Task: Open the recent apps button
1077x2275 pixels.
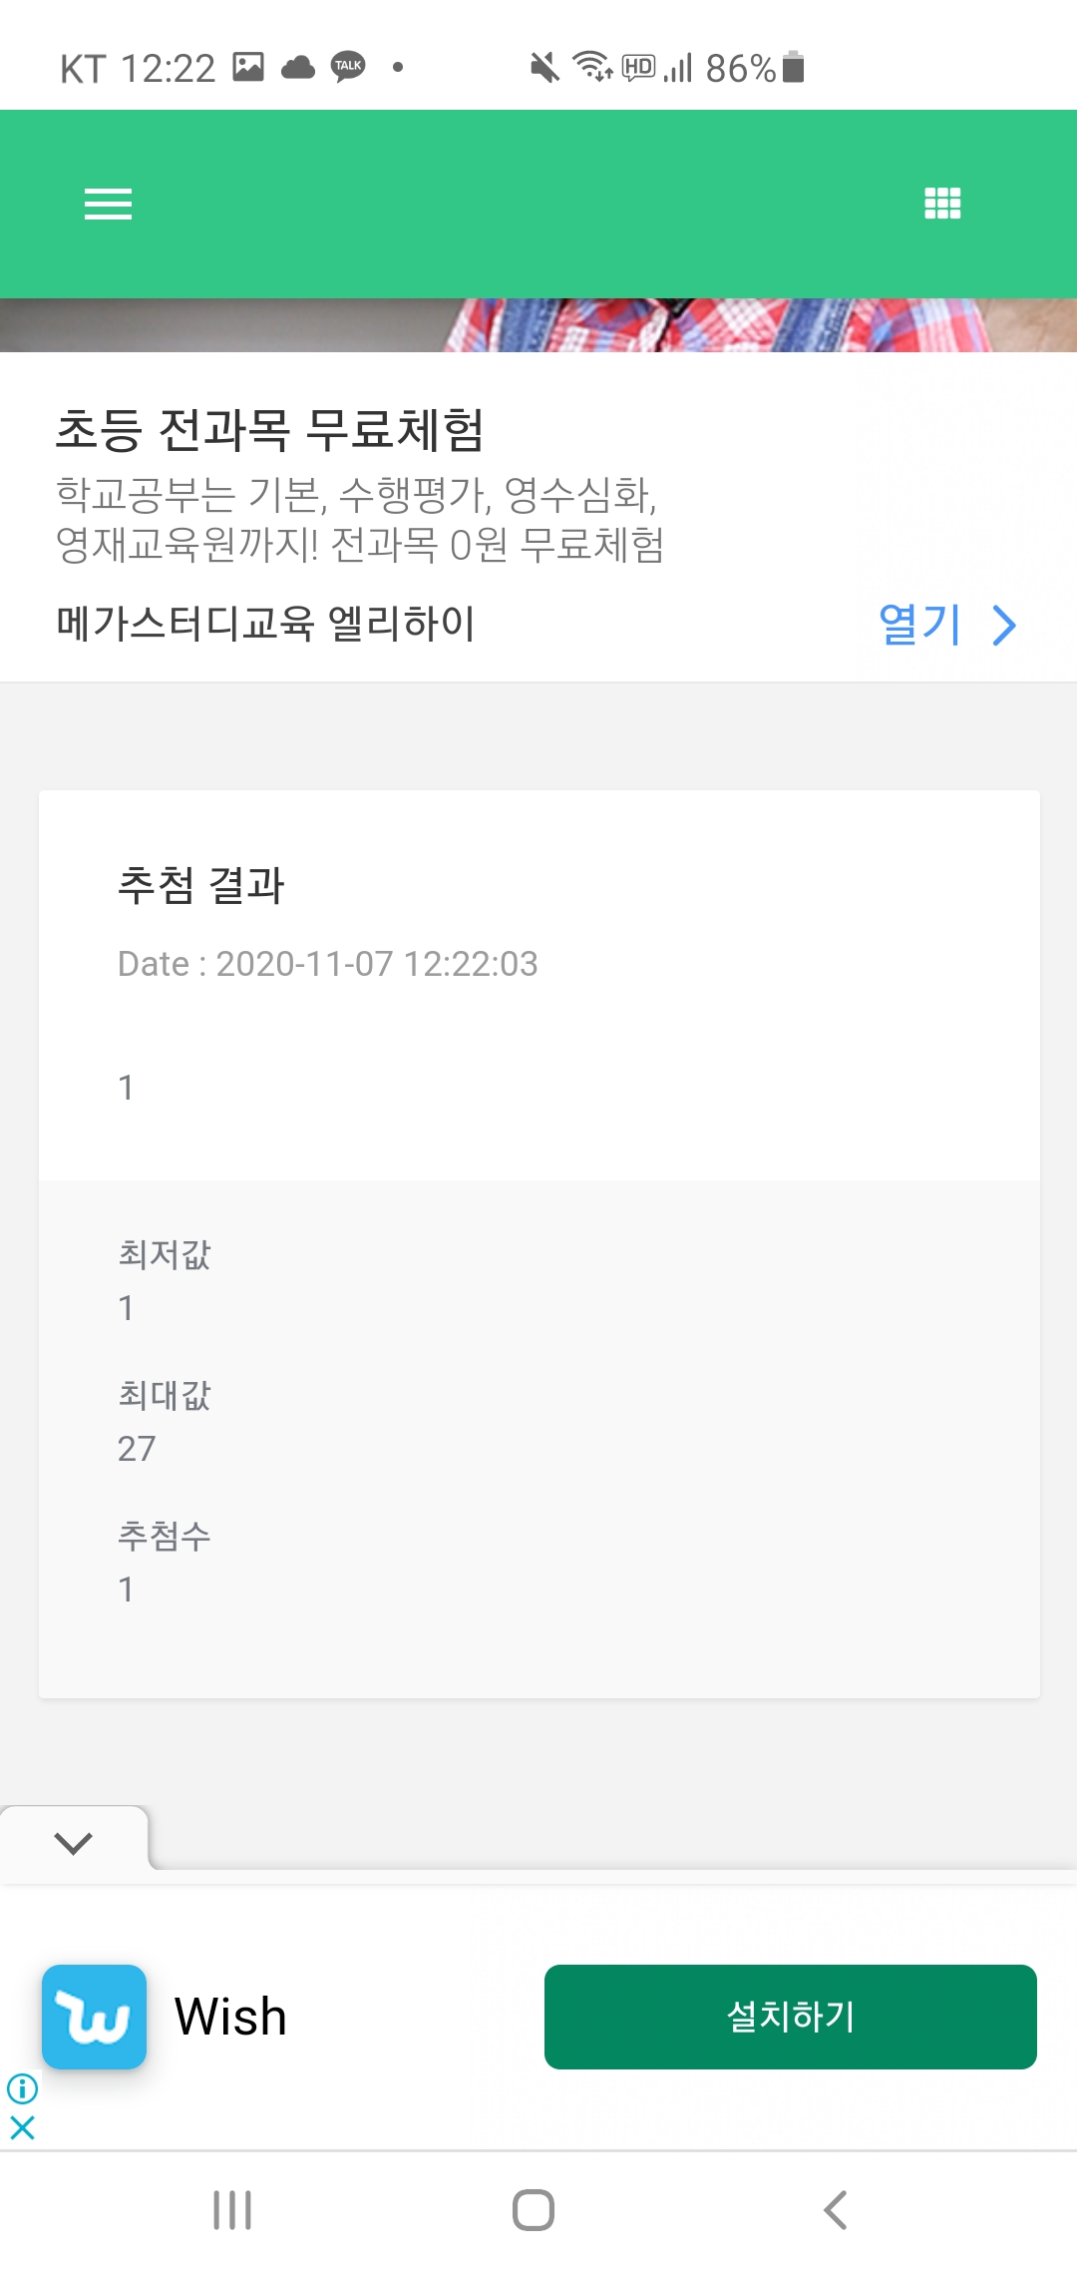Action: coord(232,2210)
